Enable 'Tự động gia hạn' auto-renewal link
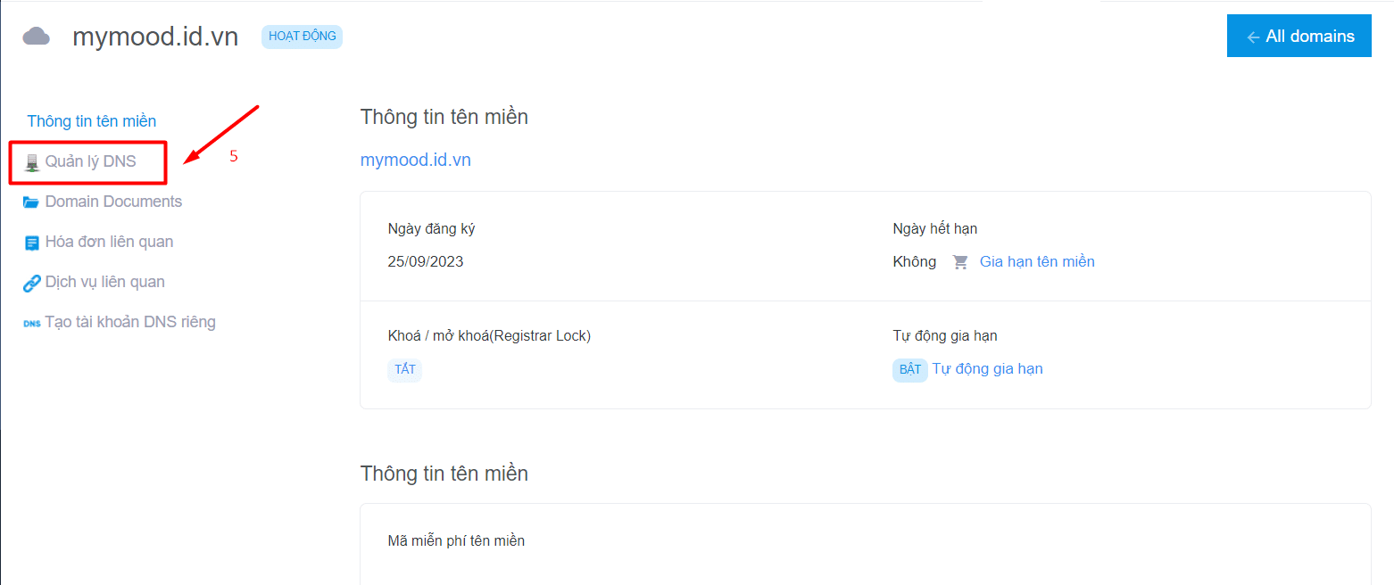The image size is (1394, 585). click(x=988, y=368)
